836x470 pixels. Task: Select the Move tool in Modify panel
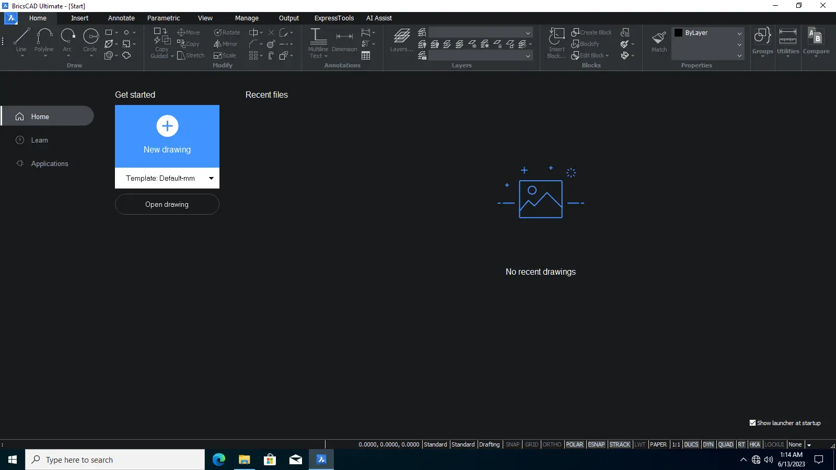tap(189, 32)
